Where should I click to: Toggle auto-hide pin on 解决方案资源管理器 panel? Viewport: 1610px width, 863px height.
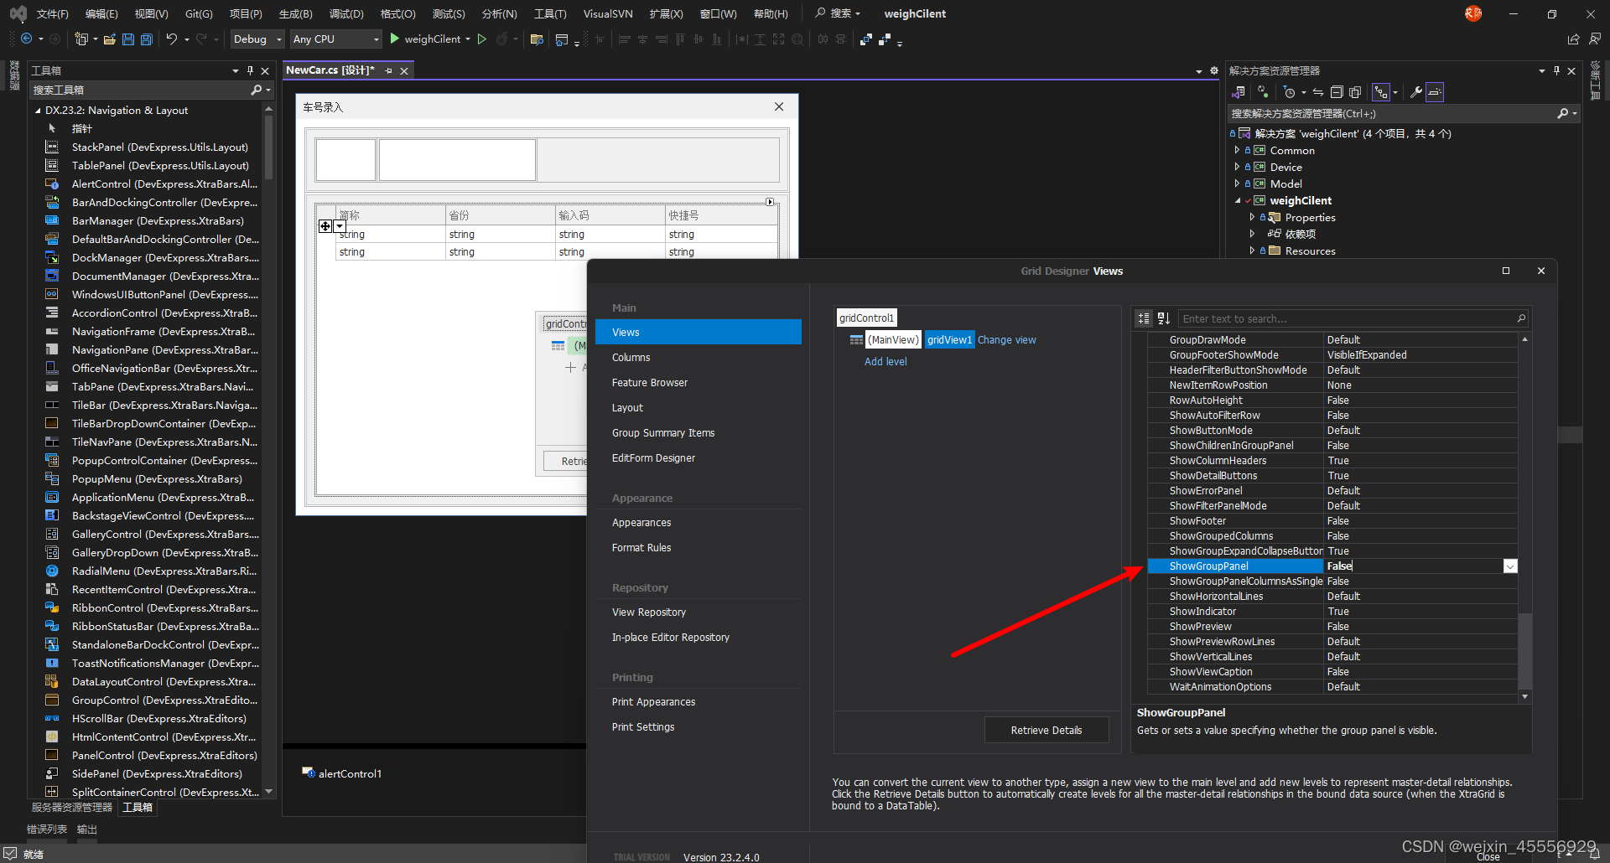(x=1557, y=70)
